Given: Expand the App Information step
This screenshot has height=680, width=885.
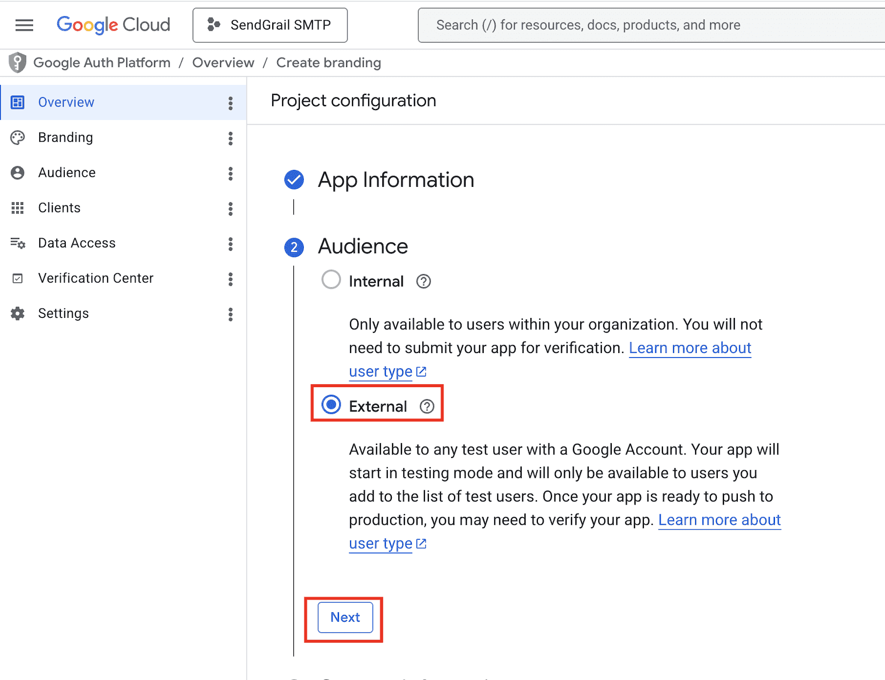Looking at the screenshot, I should pyautogui.click(x=396, y=180).
